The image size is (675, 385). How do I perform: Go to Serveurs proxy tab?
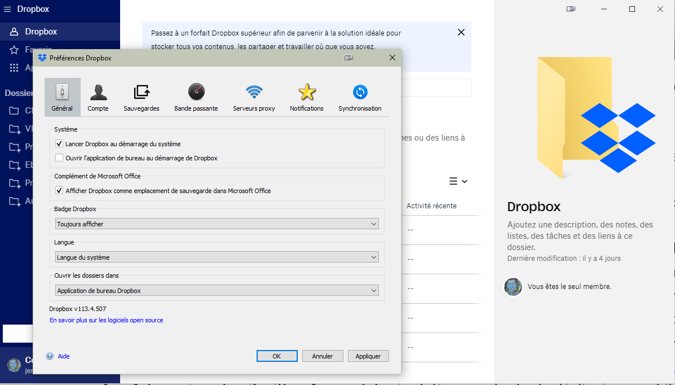[x=254, y=97]
